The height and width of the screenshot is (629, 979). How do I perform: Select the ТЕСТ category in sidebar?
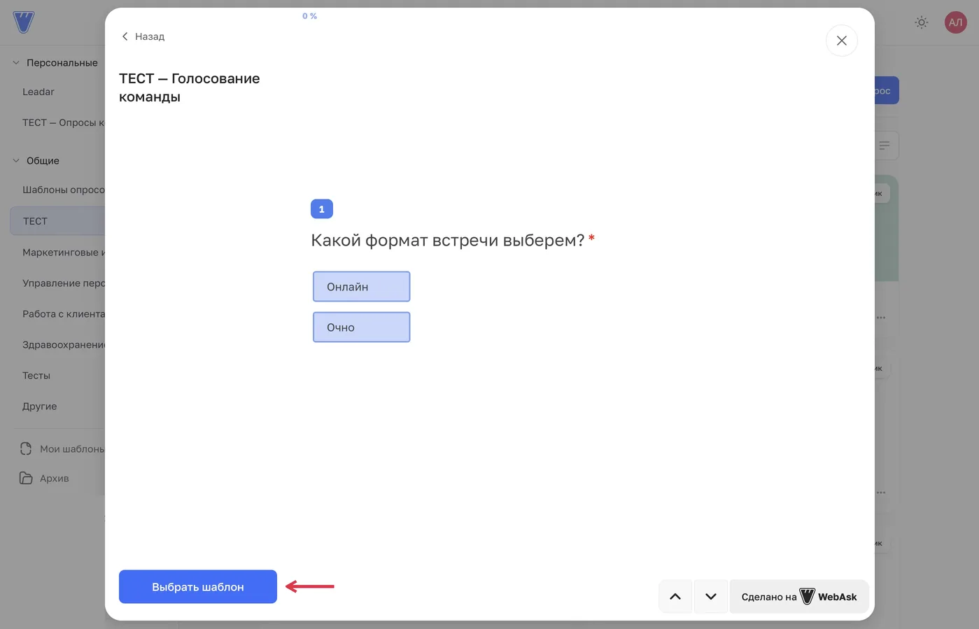pyautogui.click(x=57, y=221)
